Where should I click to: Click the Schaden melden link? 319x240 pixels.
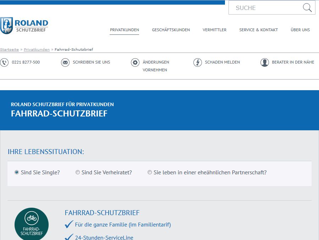[x=222, y=62]
